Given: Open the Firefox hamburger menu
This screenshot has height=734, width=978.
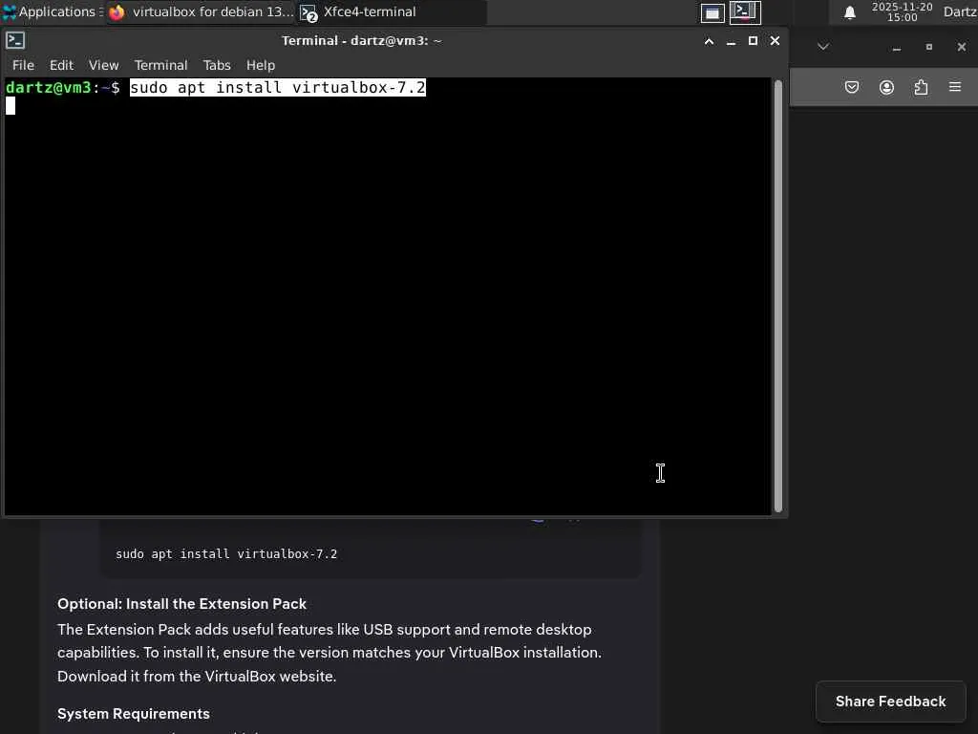Looking at the screenshot, I should click(x=955, y=87).
